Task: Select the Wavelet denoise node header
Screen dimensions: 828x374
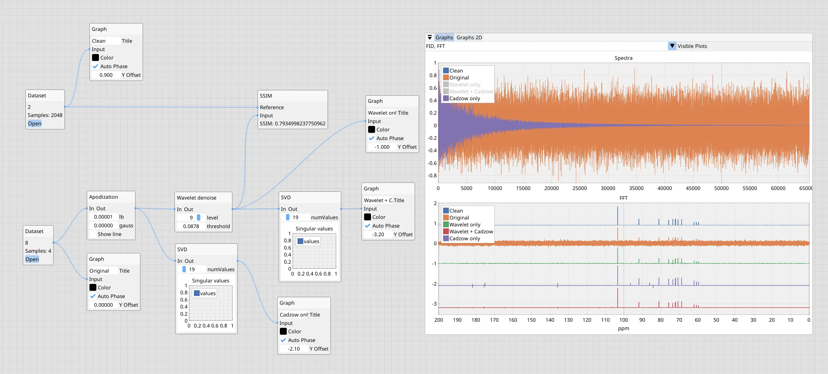Action: click(203, 198)
